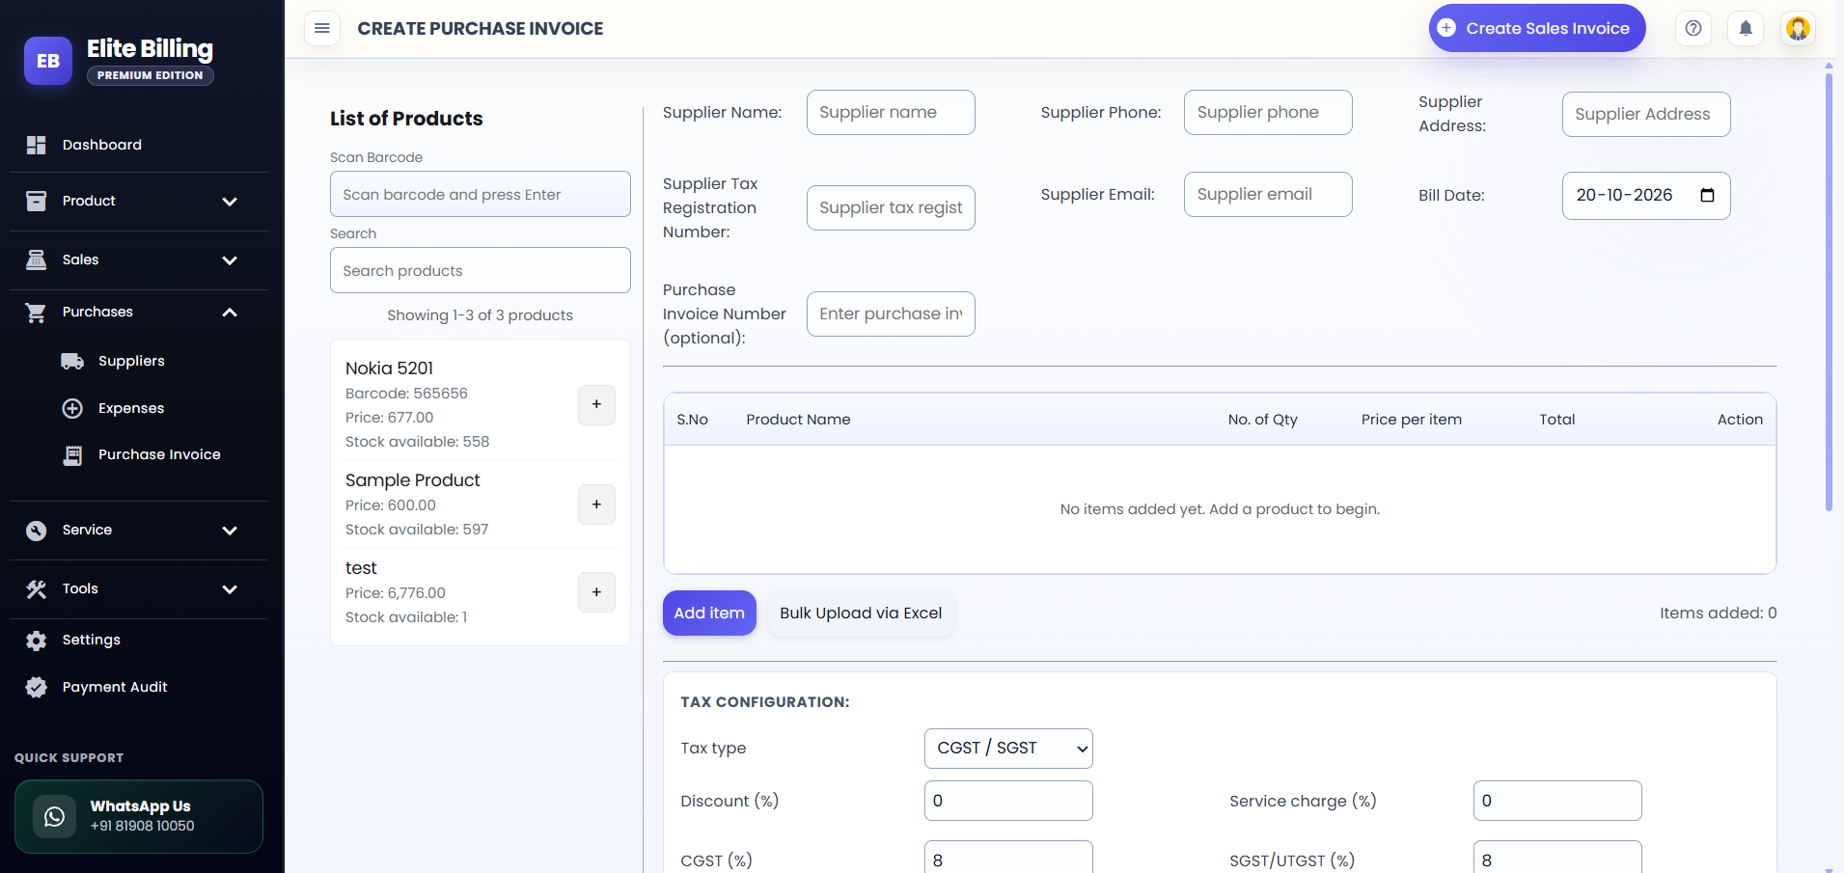
Task: Open the help question mark icon
Action: [x=1693, y=28]
